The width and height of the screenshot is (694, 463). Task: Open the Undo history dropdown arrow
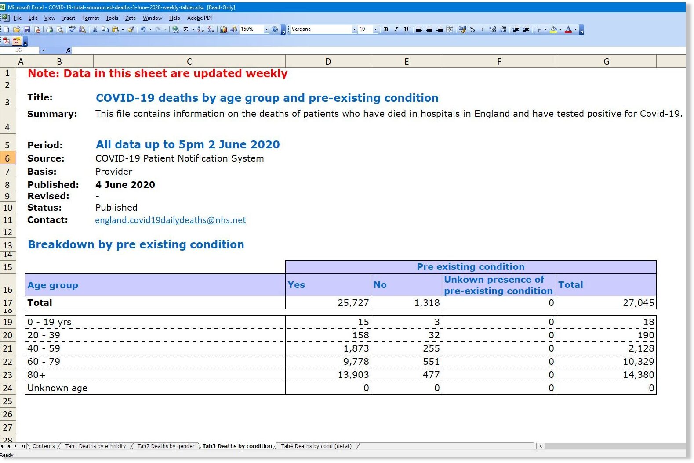point(150,29)
